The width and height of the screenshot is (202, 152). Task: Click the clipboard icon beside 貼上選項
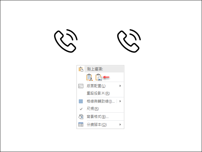pos(81,69)
